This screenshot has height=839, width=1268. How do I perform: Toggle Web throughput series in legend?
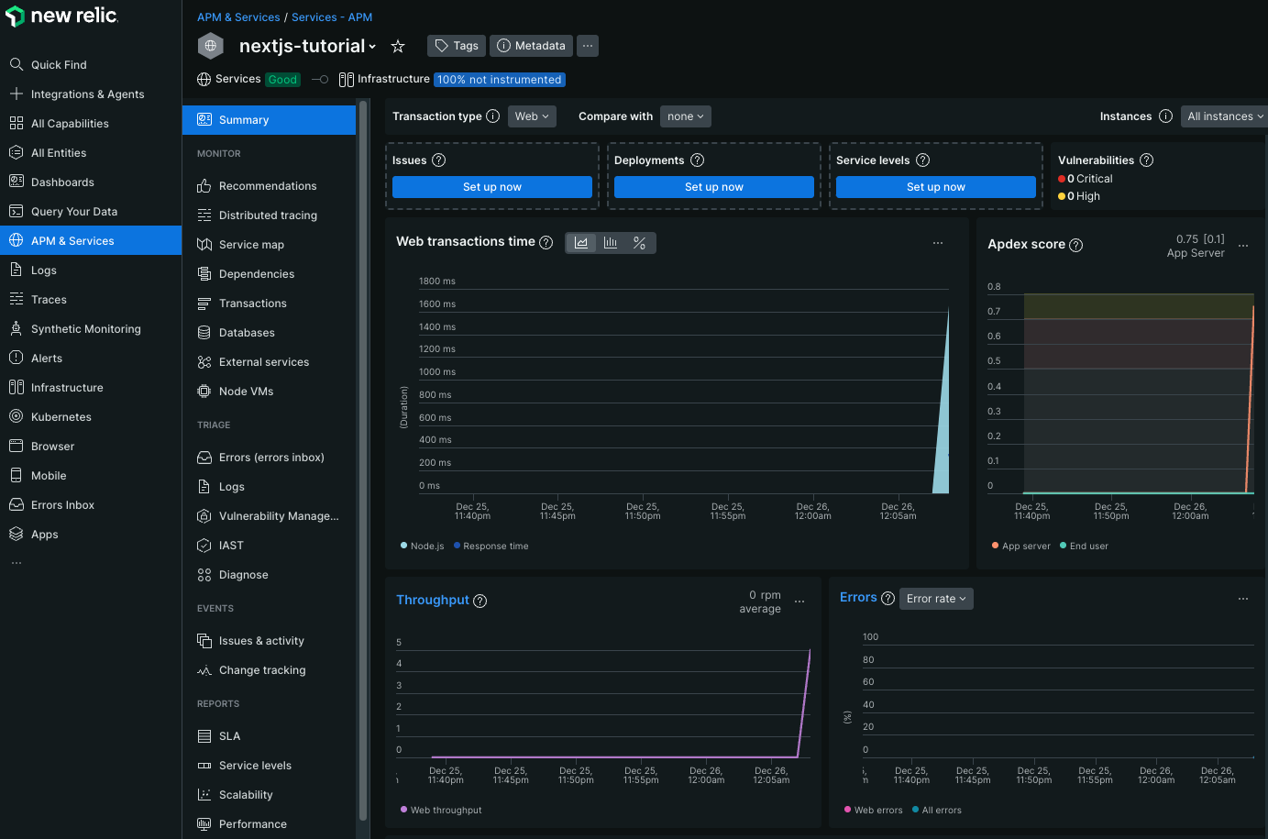coord(441,810)
